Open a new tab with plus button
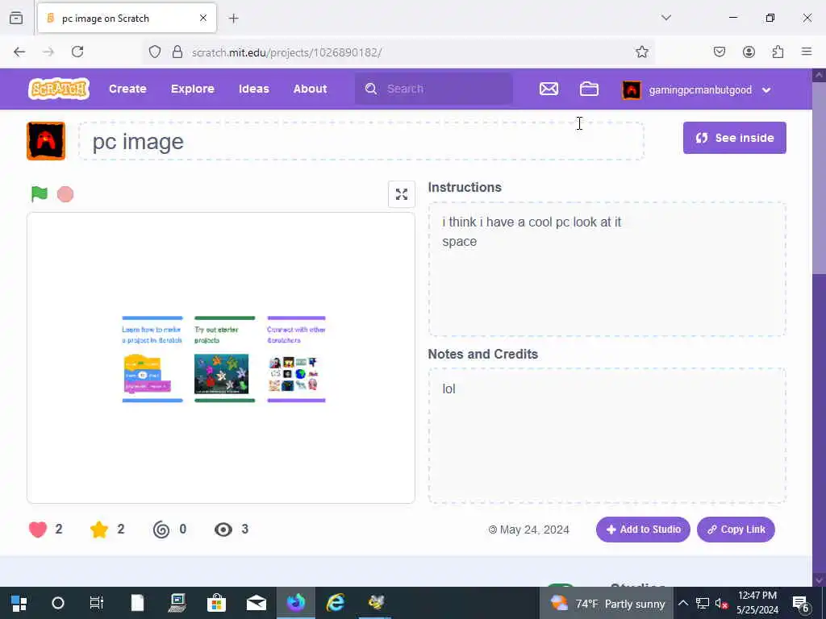This screenshot has height=619, width=826. [233, 19]
